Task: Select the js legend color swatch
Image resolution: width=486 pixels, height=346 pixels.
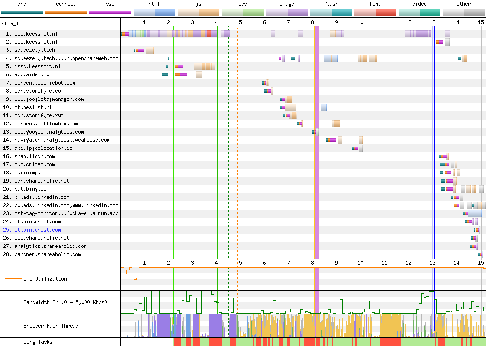Action: point(198,12)
